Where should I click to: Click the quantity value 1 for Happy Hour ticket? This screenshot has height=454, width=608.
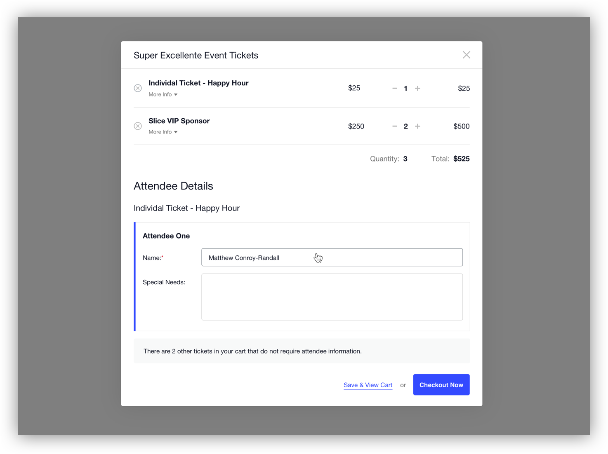coord(405,89)
